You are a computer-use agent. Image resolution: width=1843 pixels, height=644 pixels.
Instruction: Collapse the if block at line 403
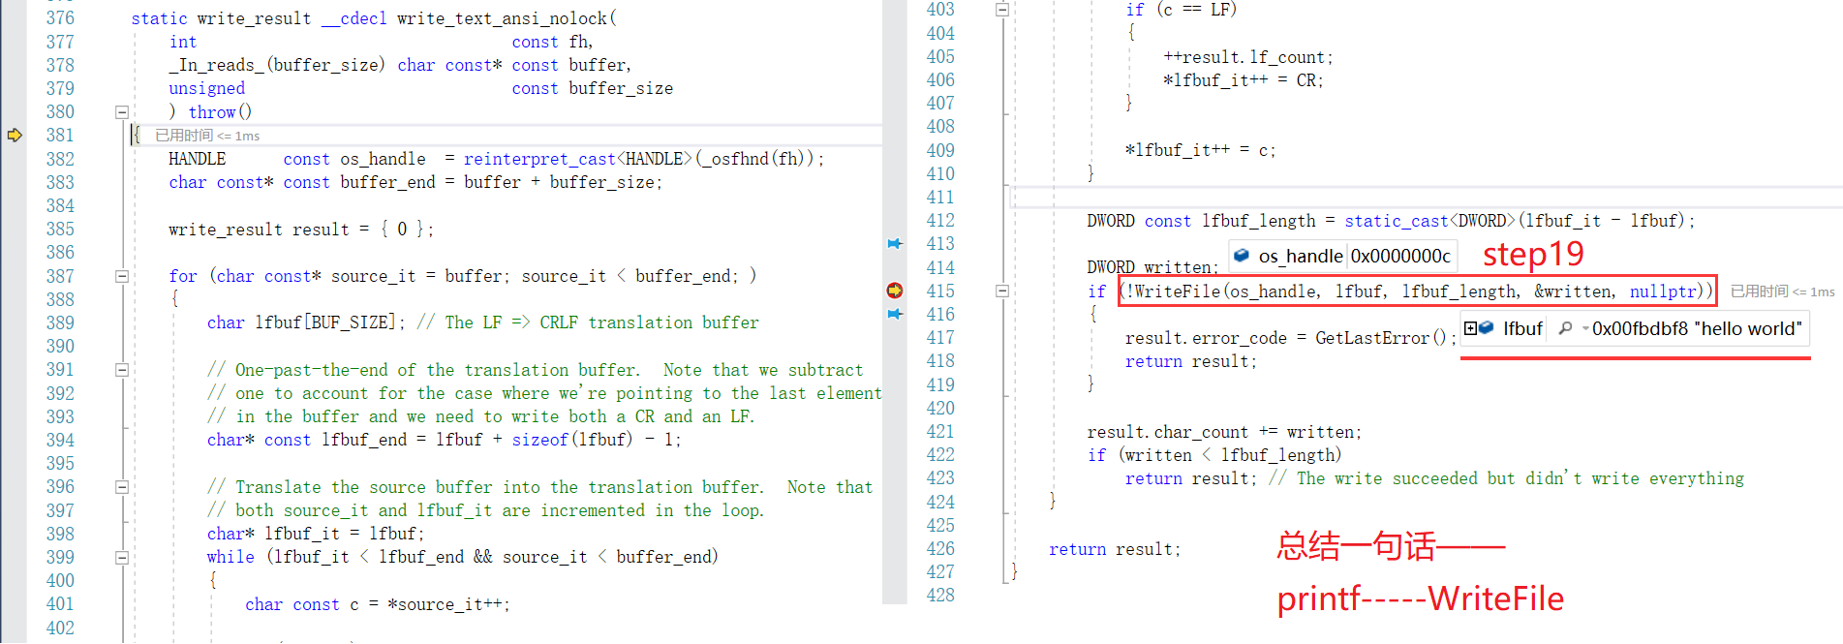pyautogui.click(x=1002, y=10)
